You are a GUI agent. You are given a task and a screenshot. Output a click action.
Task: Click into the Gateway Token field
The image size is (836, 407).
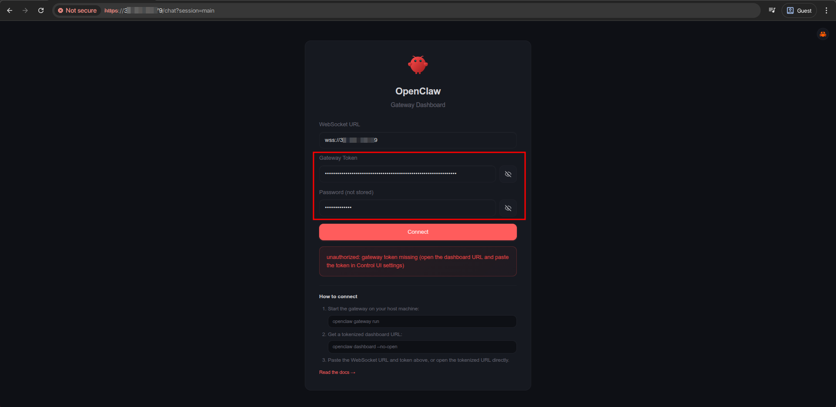pyautogui.click(x=407, y=174)
